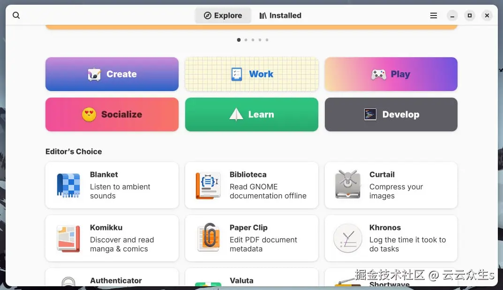Screen dimensions: 503x290
Task: Open the Authenticator app card
Action: [x=112, y=277]
